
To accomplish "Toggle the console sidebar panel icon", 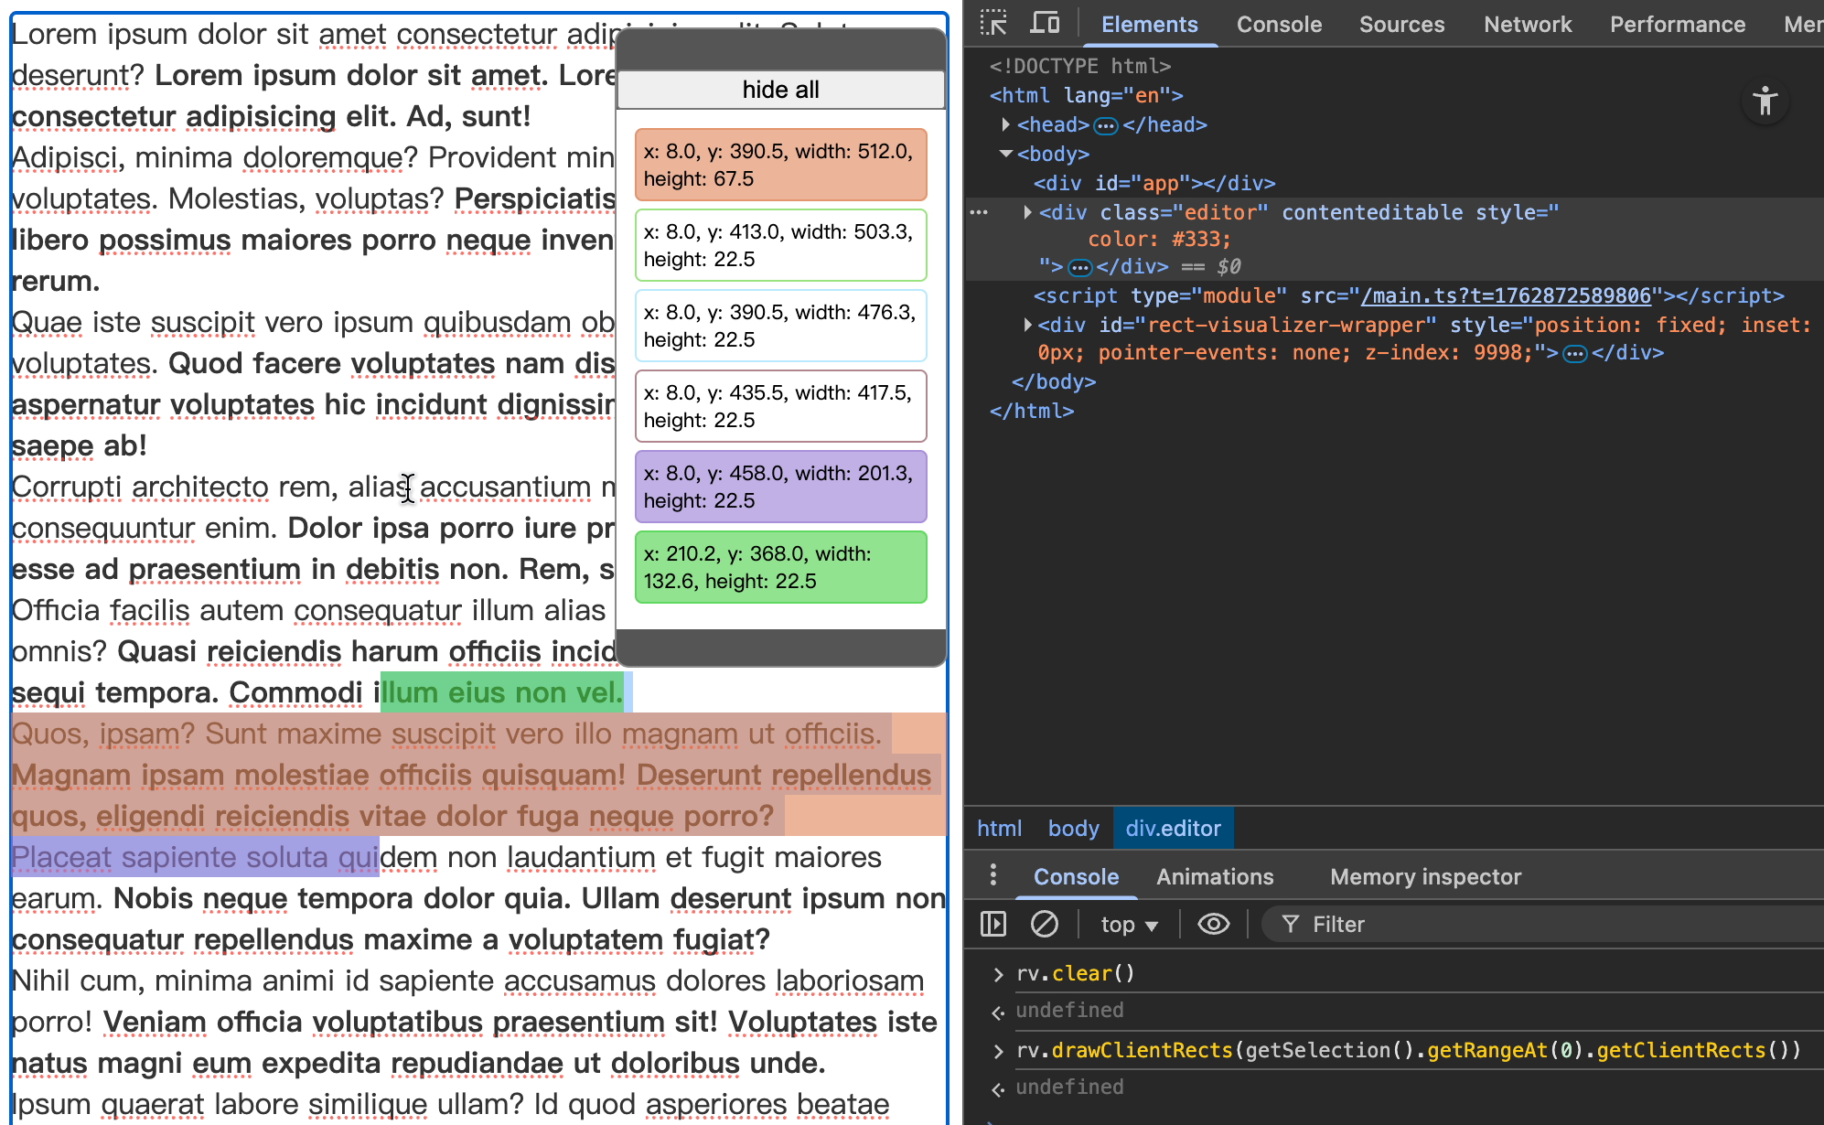I will pos(993,924).
